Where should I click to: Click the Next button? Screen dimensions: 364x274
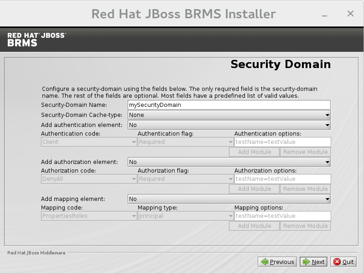pyautogui.click(x=313, y=262)
